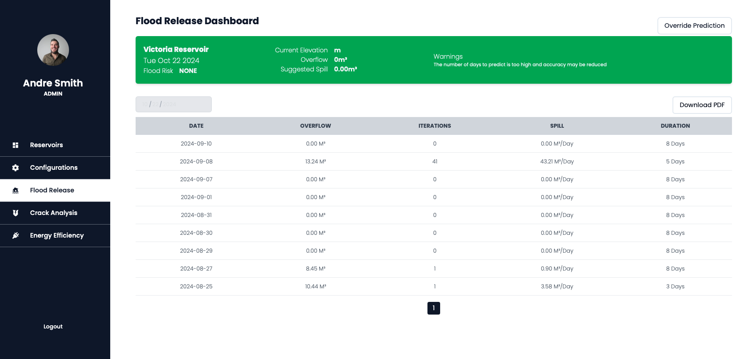This screenshot has width=753, height=359.
Task: Click the Energy Efficiency plug icon
Action: click(15, 236)
